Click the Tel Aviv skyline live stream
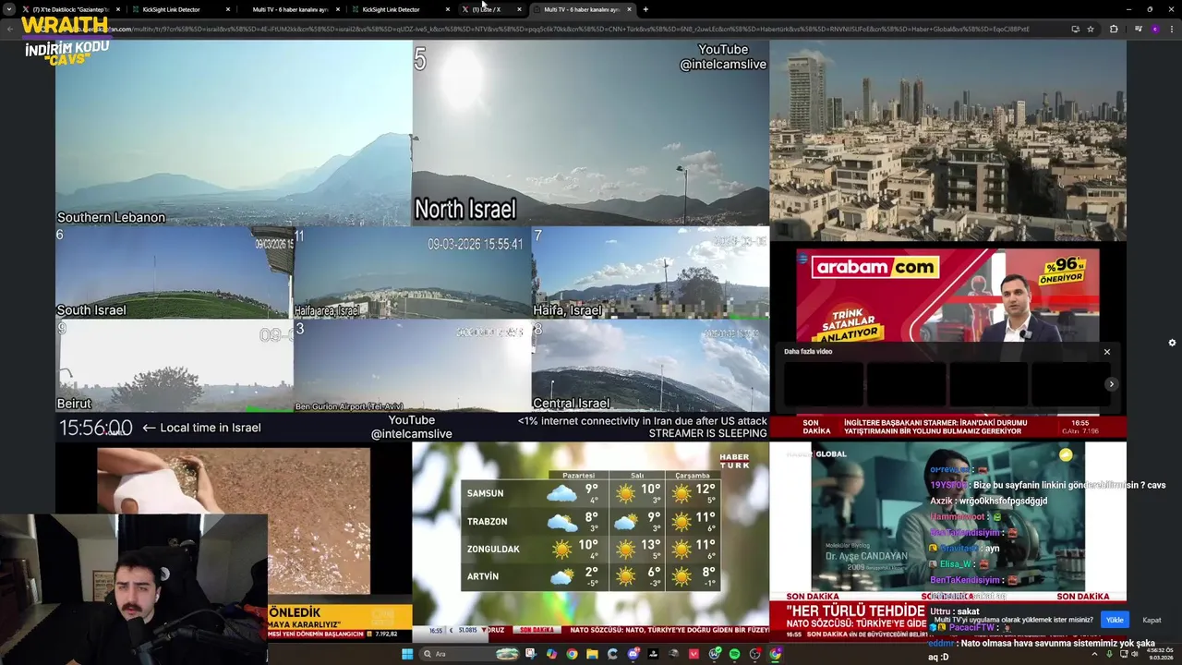Screen dimensions: 1182x665 [947, 140]
